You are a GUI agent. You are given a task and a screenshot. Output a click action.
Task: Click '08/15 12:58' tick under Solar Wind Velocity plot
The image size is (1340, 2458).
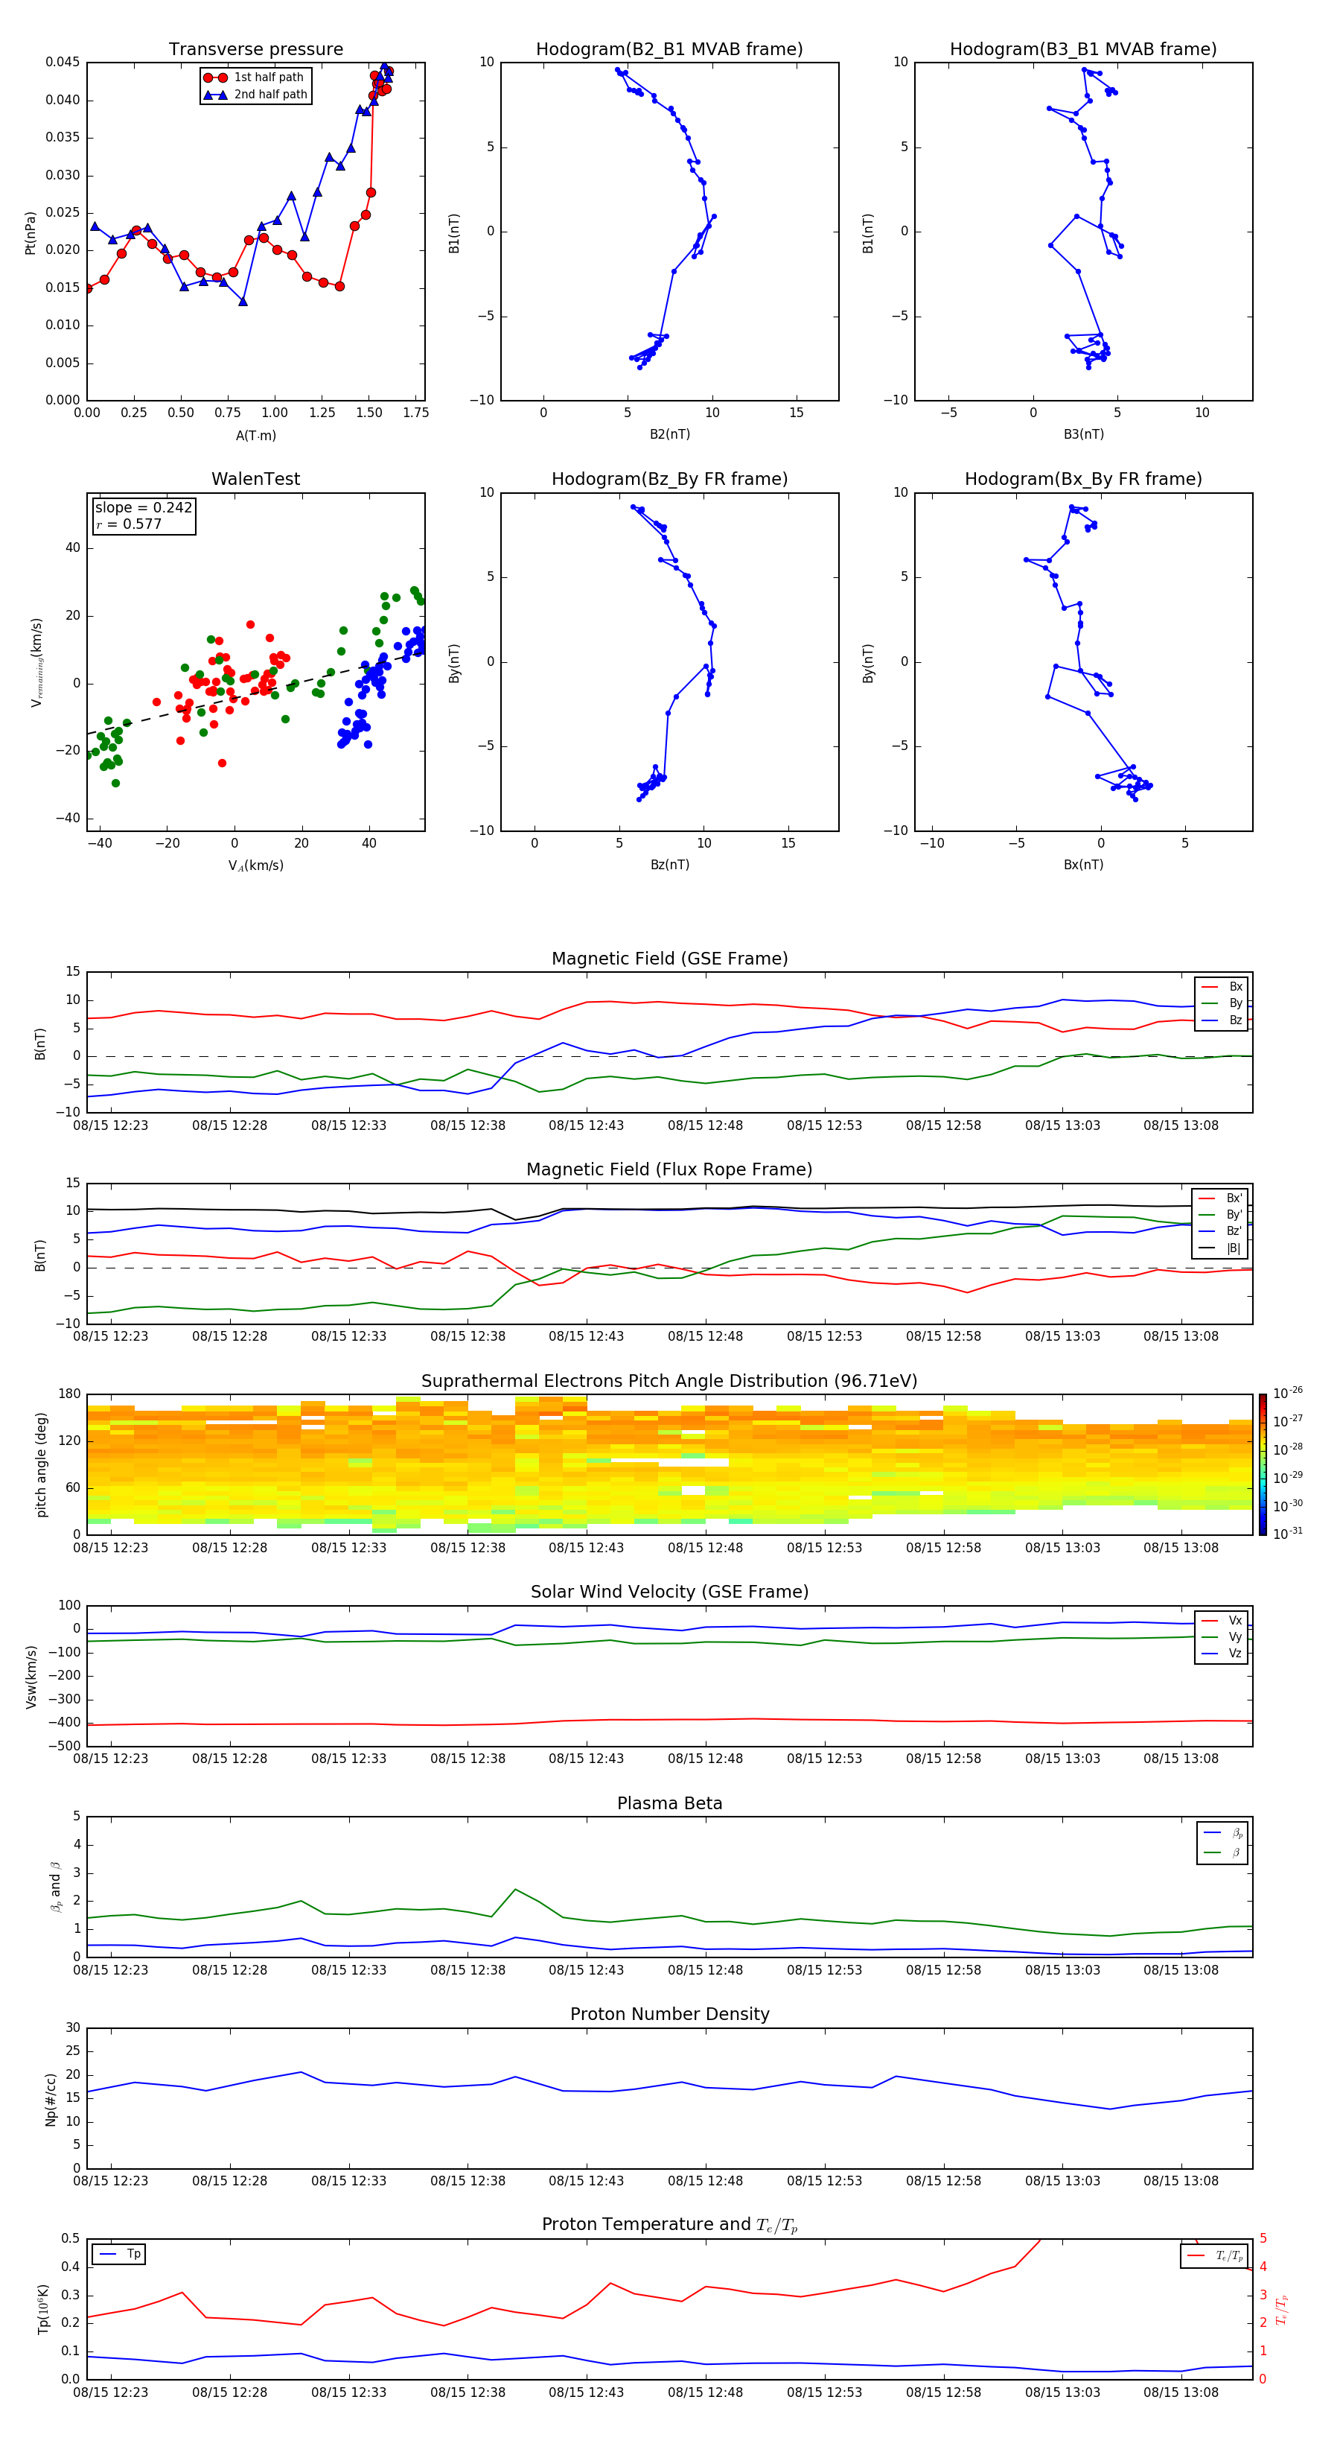tap(943, 1759)
